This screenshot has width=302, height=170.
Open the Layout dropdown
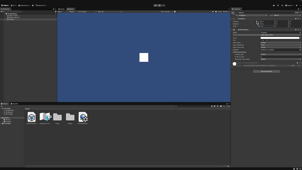[289, 5]
